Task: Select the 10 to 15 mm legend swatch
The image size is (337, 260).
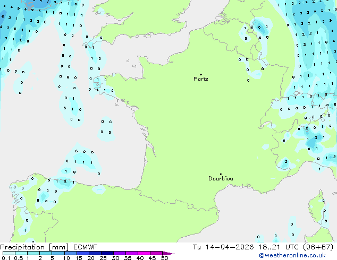Action: click(x=70, y=253)
